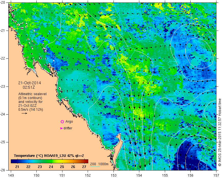The image size is (222, 178).
Task: Select the time label 02:51Z
Action: coord(29,87)
